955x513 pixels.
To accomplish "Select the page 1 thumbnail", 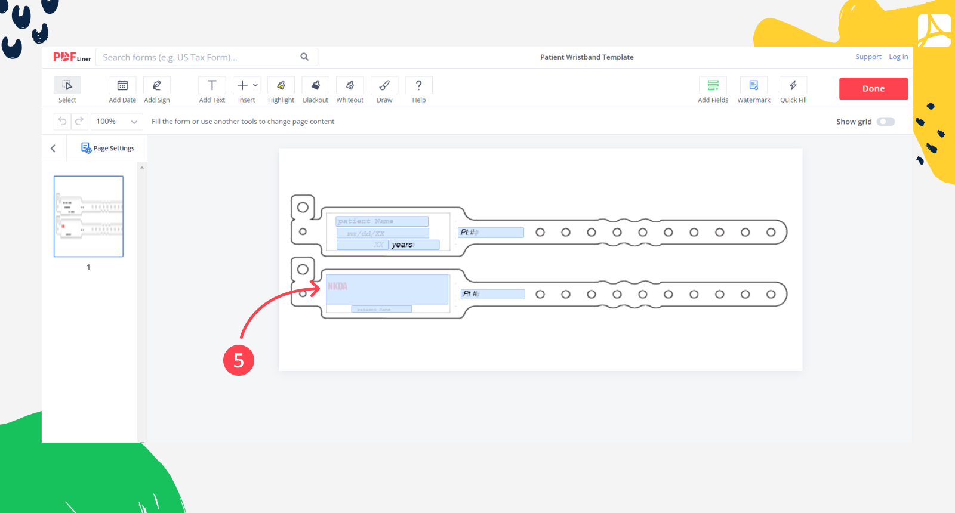I will (x=88, y=217).
